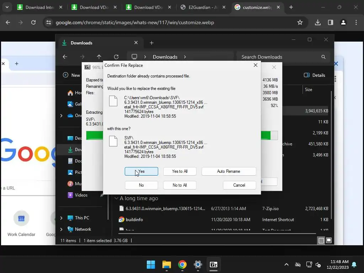This screenshot has width=364, height=273.
Task: Open Chrome profile icon
Action: (x=343, y=22)
